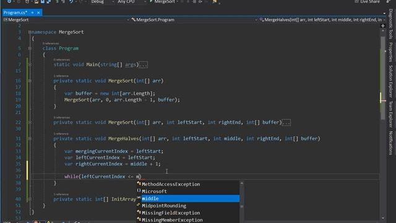Expand the collapsed Main method

pos(30,64)
